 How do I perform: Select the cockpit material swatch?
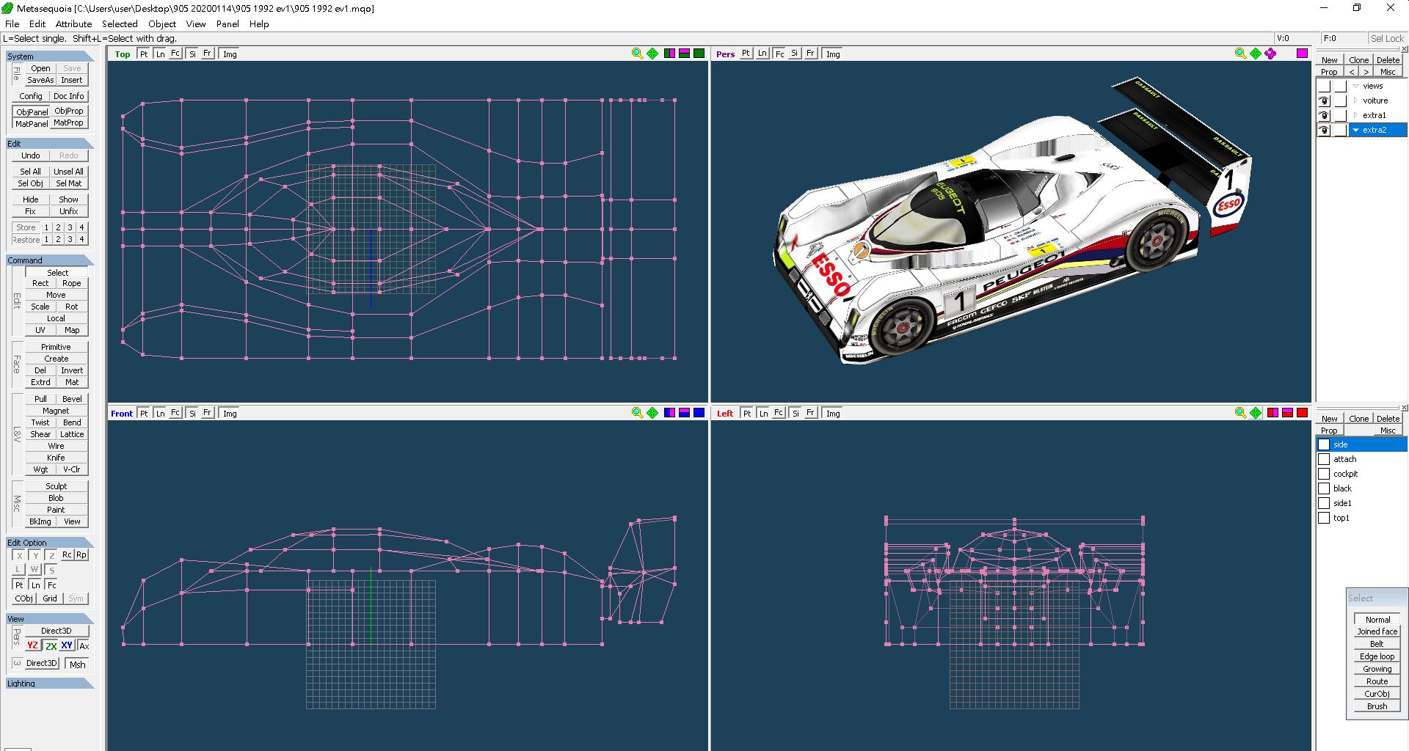1324,474
